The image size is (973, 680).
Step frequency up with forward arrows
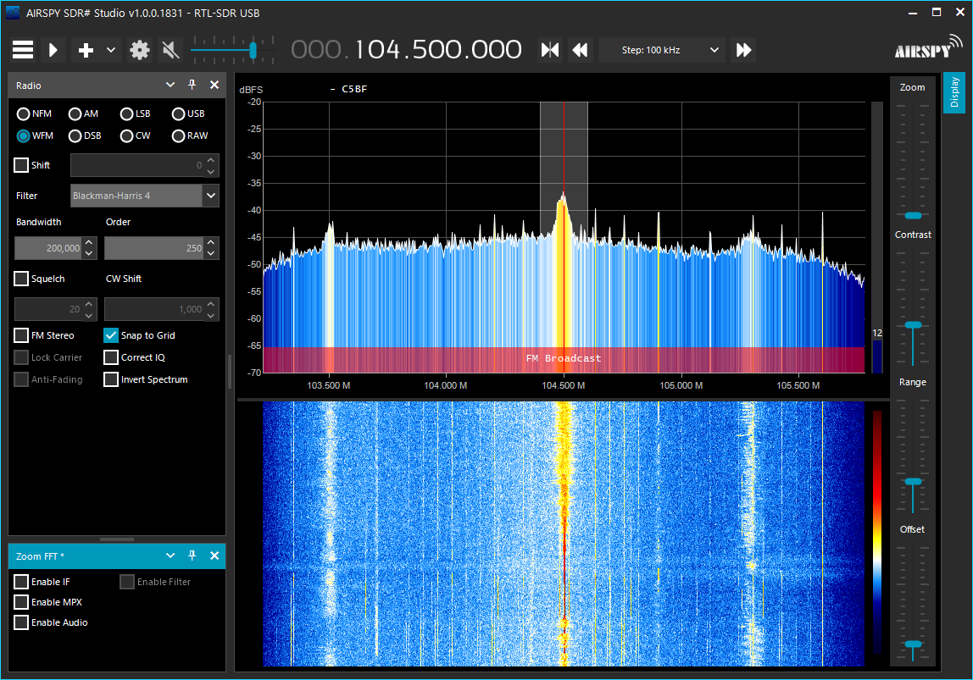[x=743, y=50]
